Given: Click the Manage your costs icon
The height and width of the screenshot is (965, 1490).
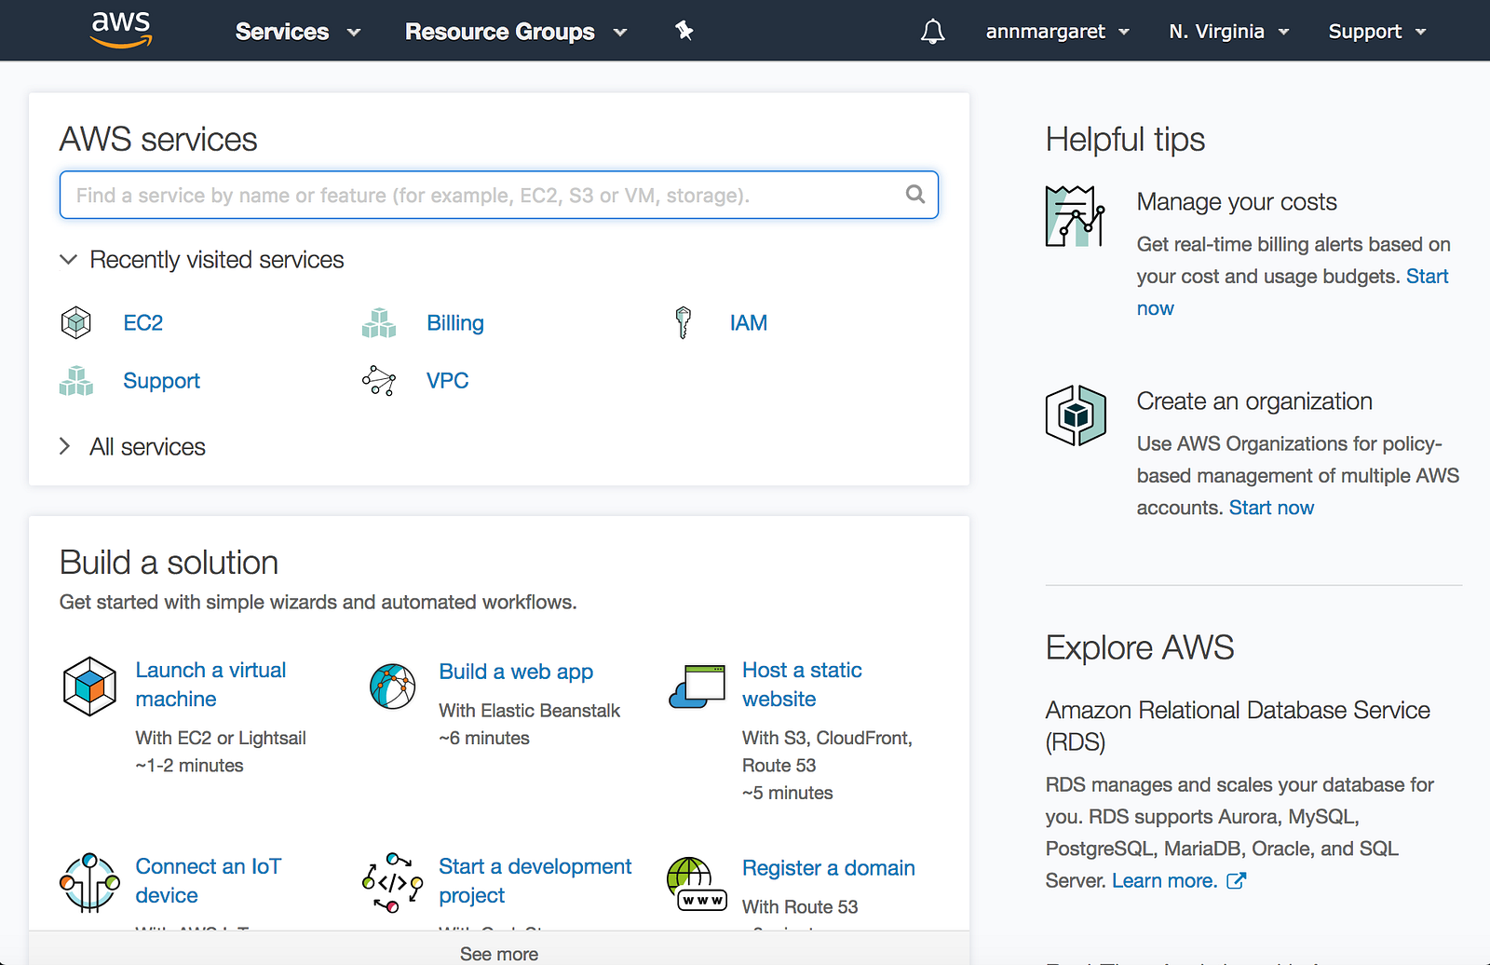Looking at the screenshot, I should coord(1075,216).
